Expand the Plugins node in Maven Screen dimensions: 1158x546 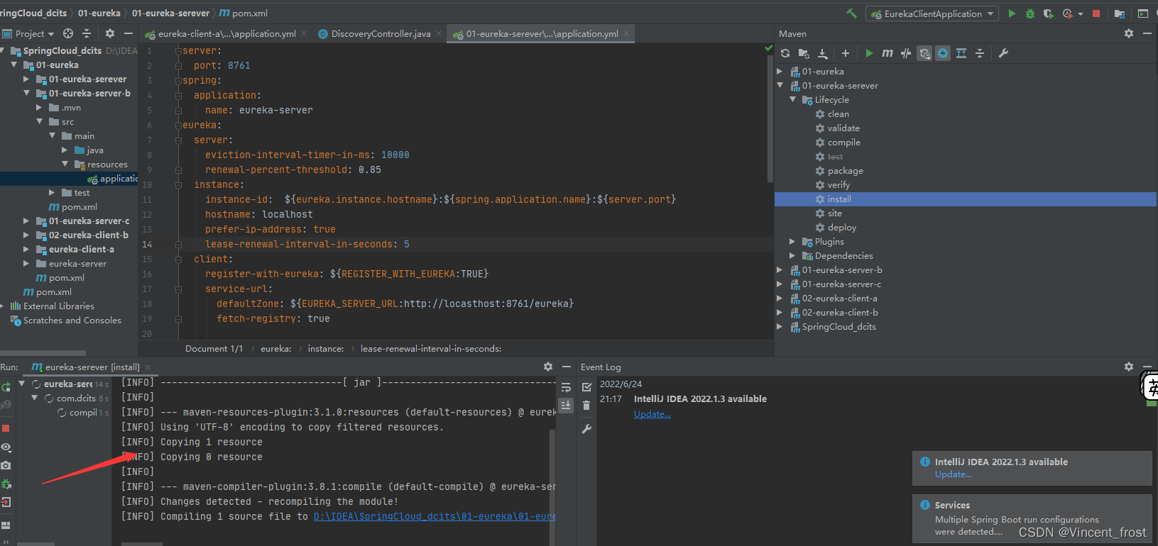point(793,242)
